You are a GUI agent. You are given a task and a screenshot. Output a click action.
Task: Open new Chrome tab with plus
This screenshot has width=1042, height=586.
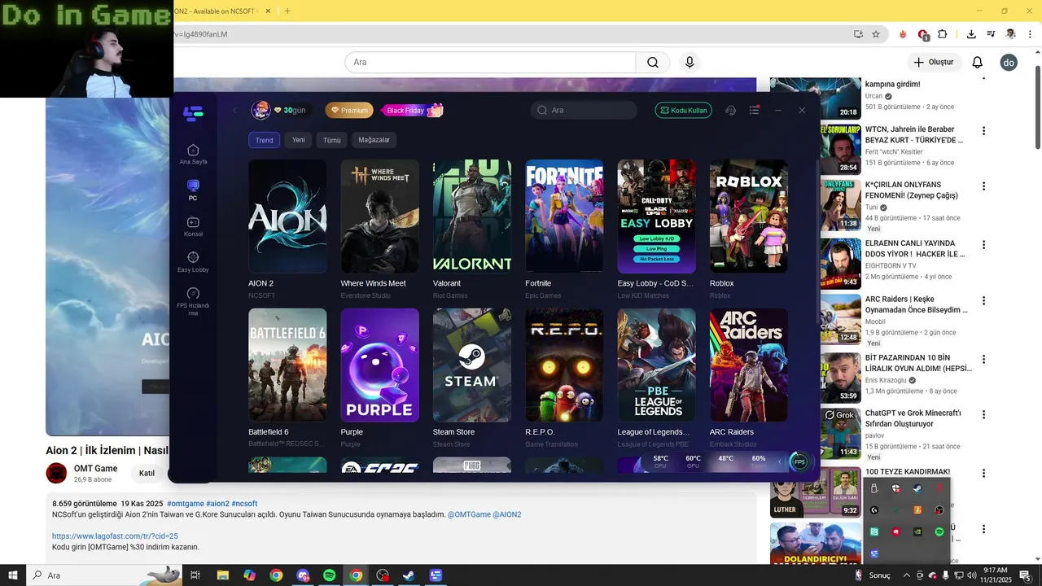(x=287, y=11)
